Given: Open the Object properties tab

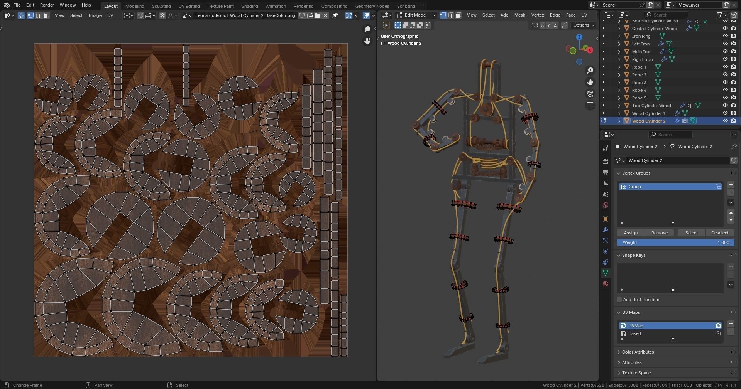Looking at the screenshot, I should click(605, 219).
